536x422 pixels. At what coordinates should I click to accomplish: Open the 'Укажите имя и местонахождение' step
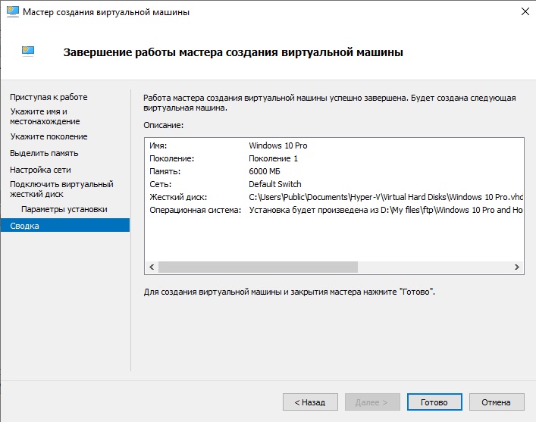[45, 116]
